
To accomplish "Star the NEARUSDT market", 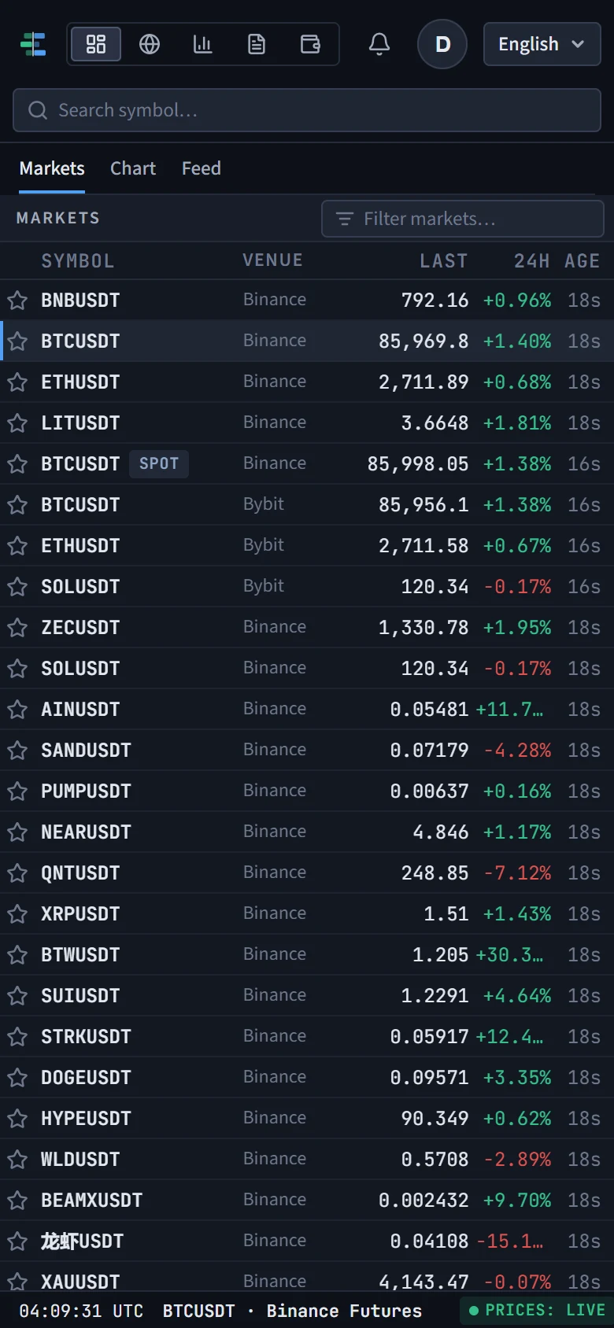I will click(17, 832).
